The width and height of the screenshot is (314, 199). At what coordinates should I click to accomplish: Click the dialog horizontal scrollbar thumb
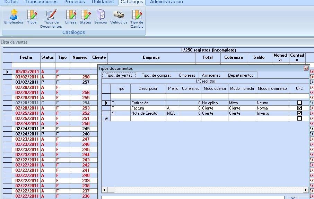tap(111, 190)
